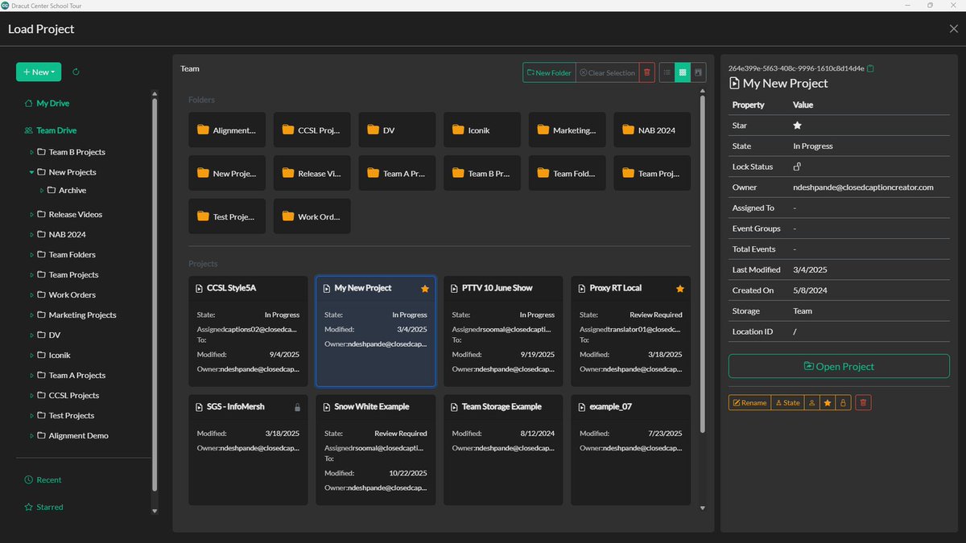The width and height of the screenshot is (966, 543).
Task: Assign user icon in project actions
Action: click(811, 402)
